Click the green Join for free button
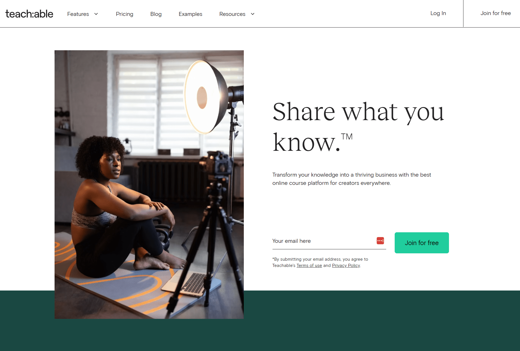 tap(422, 243)
